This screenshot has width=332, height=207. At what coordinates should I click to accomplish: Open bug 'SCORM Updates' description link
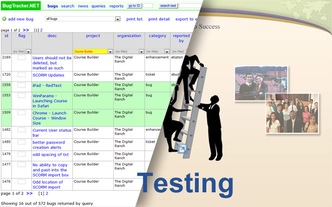click(x=48, y=75)
